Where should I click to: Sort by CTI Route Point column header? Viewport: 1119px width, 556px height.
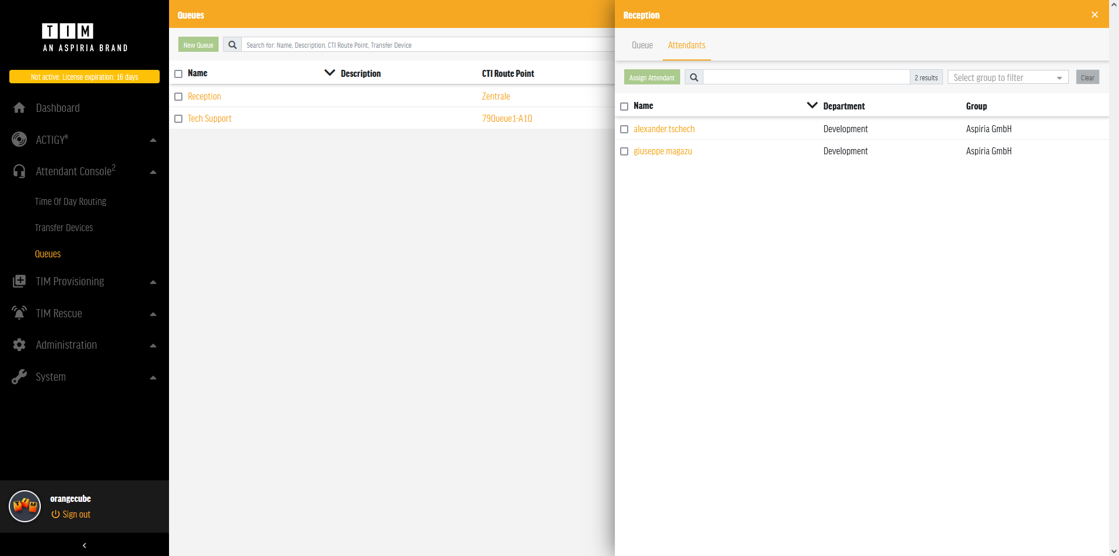coord(508,73)
